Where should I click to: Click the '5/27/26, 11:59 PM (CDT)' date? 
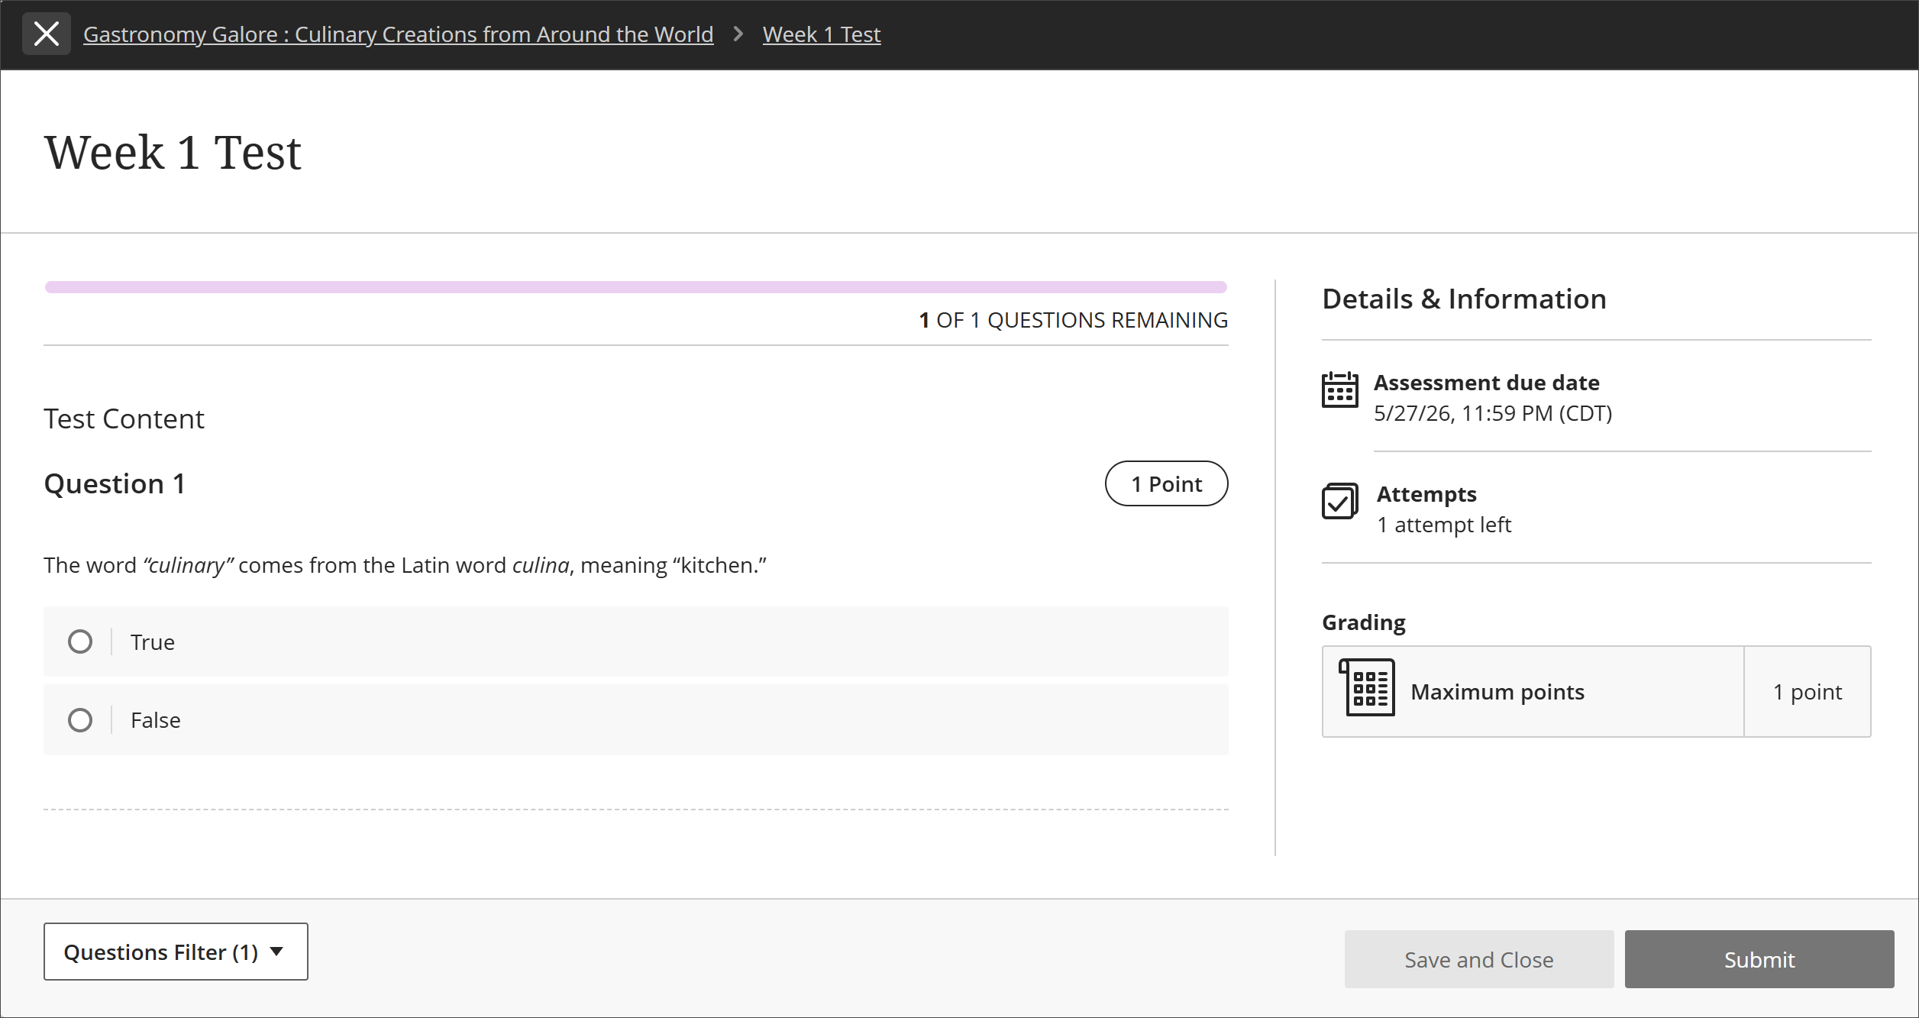coord(1493,413)
